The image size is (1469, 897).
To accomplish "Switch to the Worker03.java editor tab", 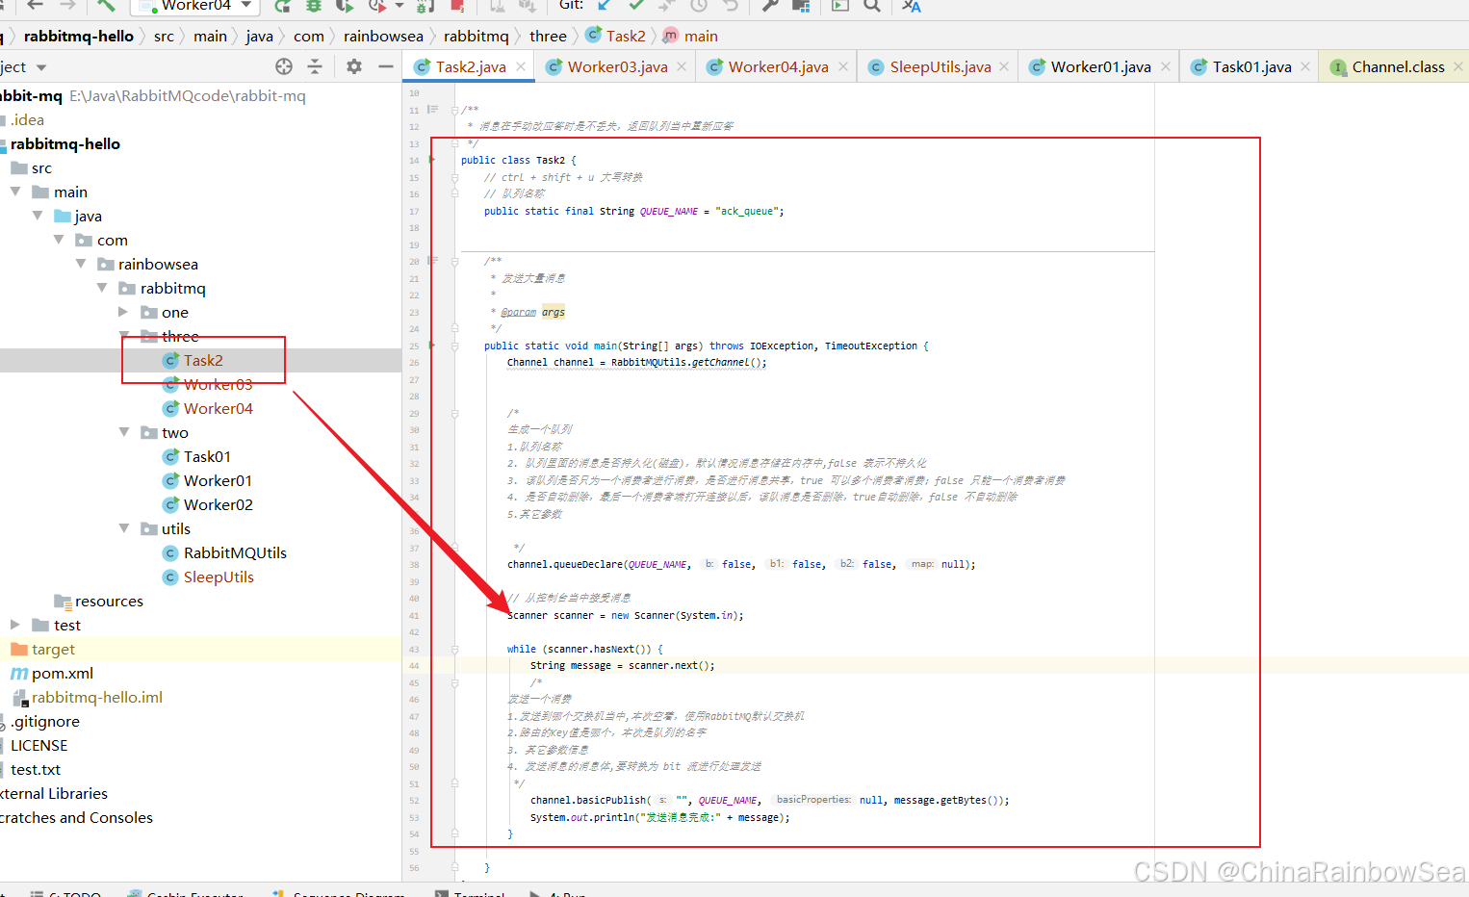I will pyautogui.click(x=616, y=66).
